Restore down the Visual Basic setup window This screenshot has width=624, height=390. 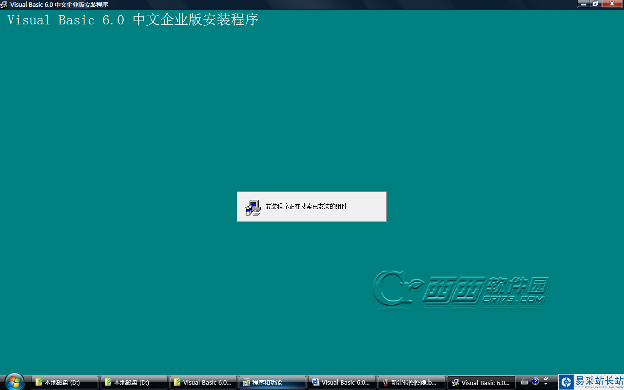(x=595, y=4)
